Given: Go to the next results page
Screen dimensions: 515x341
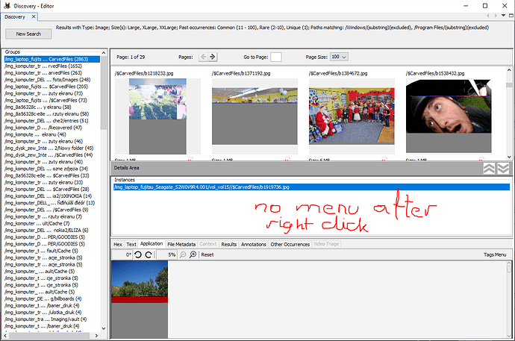Looking at the screenshot, I should pos(213,57).
